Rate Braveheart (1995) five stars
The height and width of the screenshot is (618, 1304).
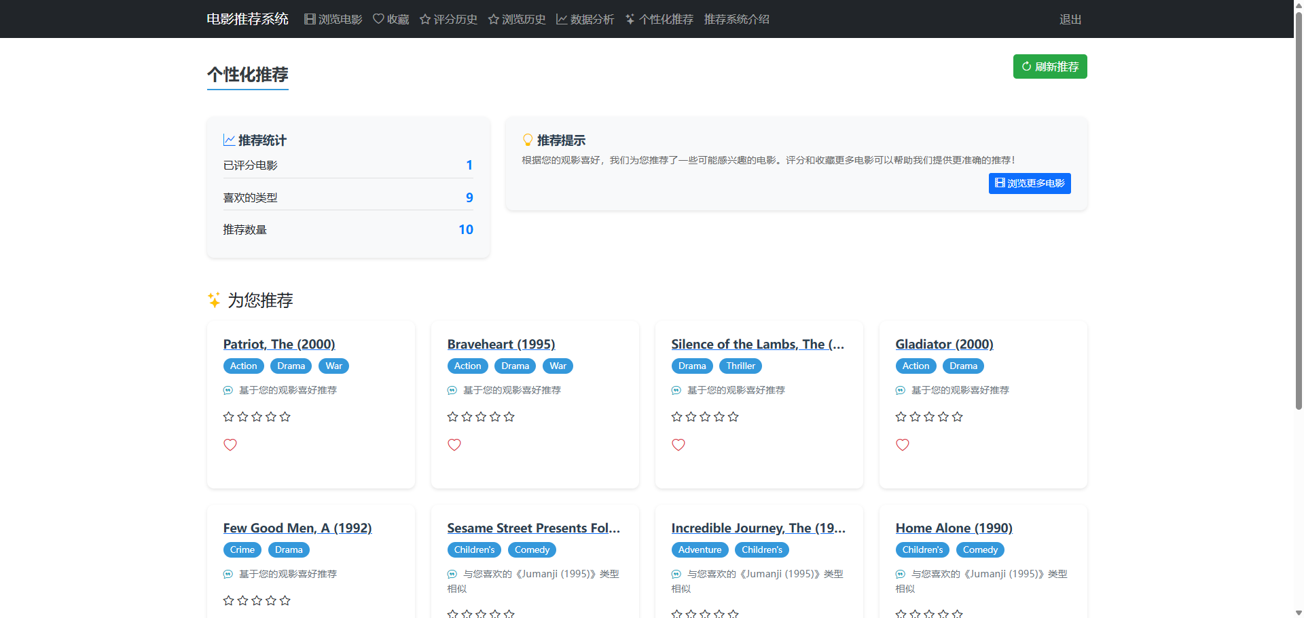[x=509, y=417]
